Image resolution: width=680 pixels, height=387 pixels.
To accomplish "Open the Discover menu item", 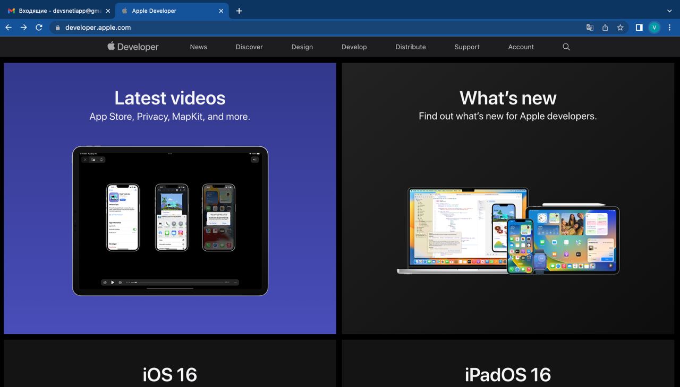I will 249,47.
